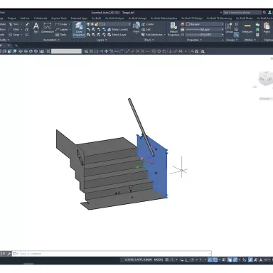The image size is (273, 273).
Task: Insert a Table
Action: (61, 35)
